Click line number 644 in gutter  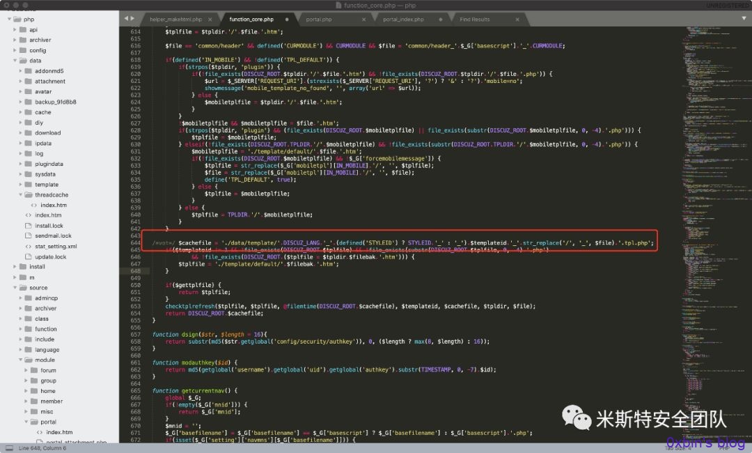[x=135, y=243]
